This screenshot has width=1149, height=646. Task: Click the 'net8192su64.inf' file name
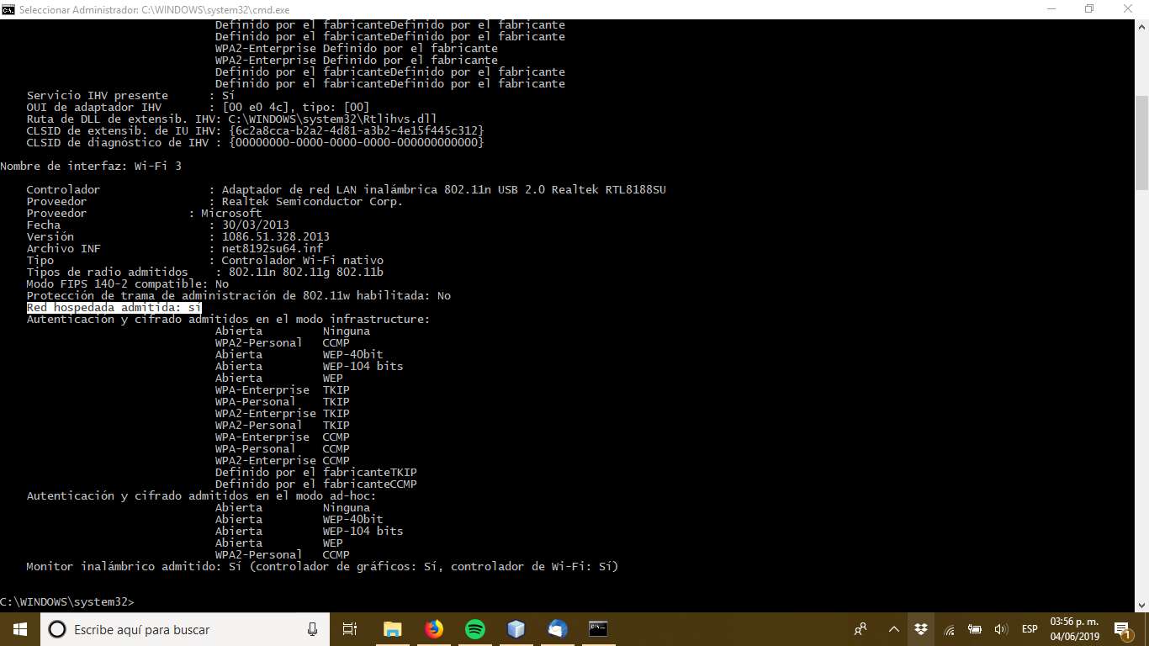[x=273, y=249]
